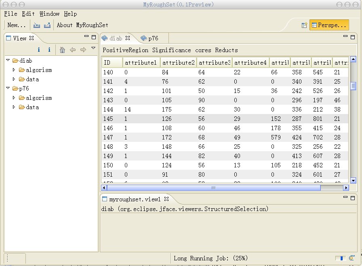The width and height of the screenshot is (362, 266).
Task: Minimize the editor area
Action: coord(345,36)
